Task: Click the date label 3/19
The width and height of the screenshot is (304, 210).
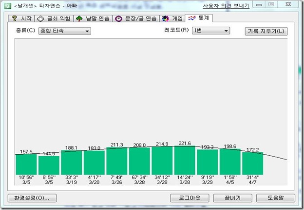Action: (72, 182)
